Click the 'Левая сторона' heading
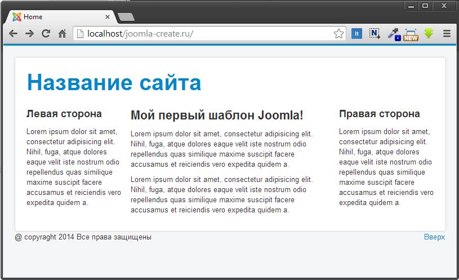 [x=64, y=114]
